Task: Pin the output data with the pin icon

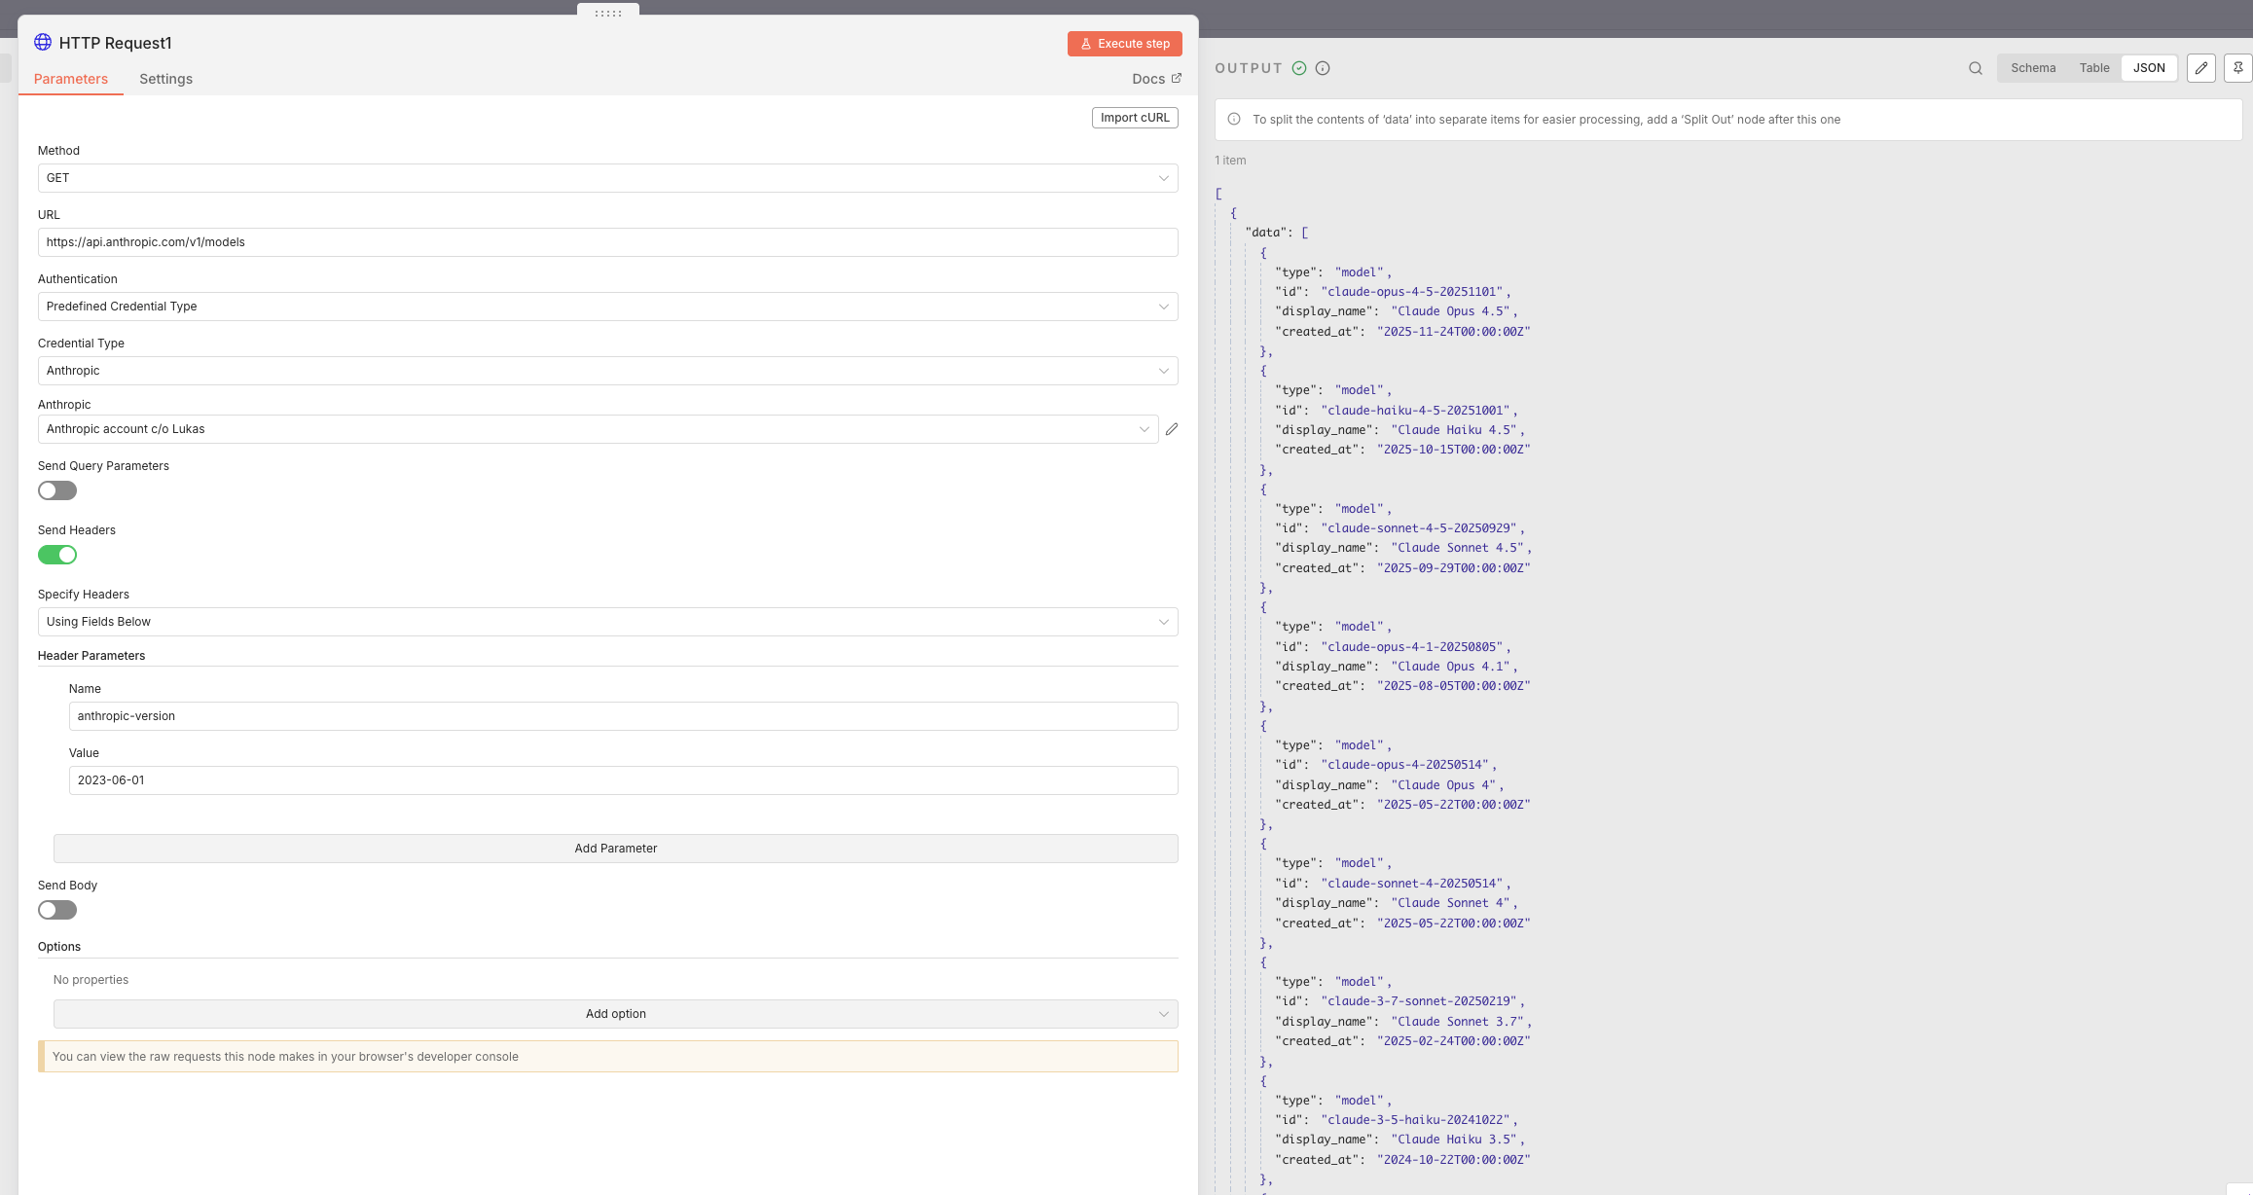Action: click(x=2237, y=68)
